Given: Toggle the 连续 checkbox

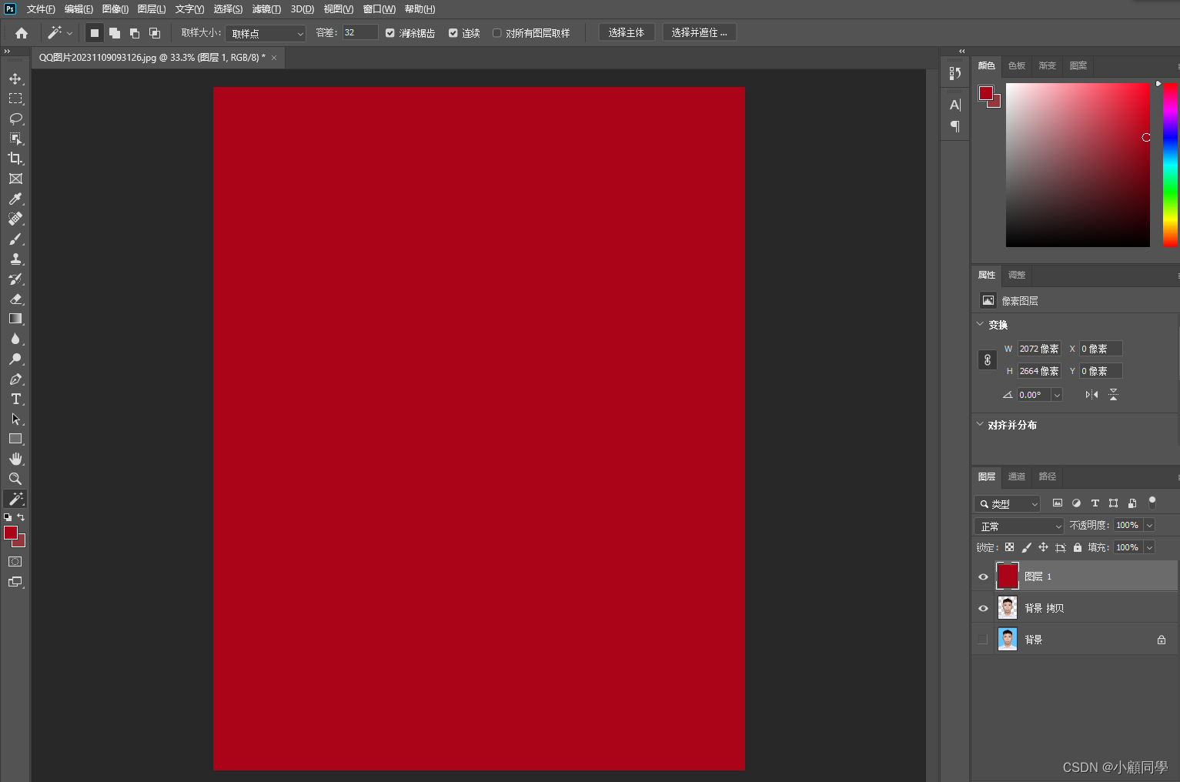Looking at the screenshot, I should [x=453, y=33].
